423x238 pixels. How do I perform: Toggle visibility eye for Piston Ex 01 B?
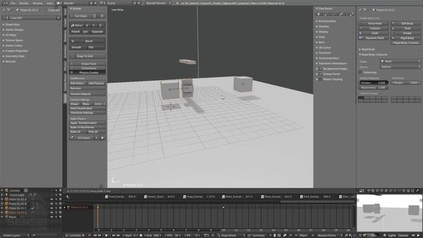tap(52, 204)
